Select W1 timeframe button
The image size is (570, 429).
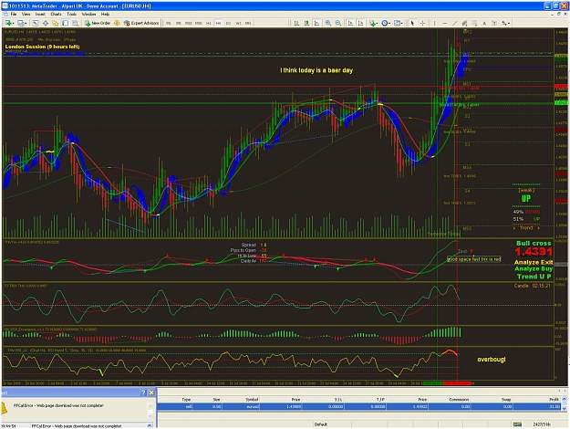238,23
